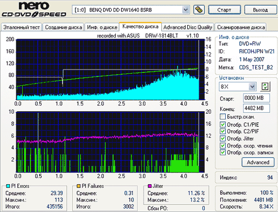Image resolution: width=278 pixels, height=212 pixels.
Task: Click the date value 1 May 2007
Action: tap(252, 59)
